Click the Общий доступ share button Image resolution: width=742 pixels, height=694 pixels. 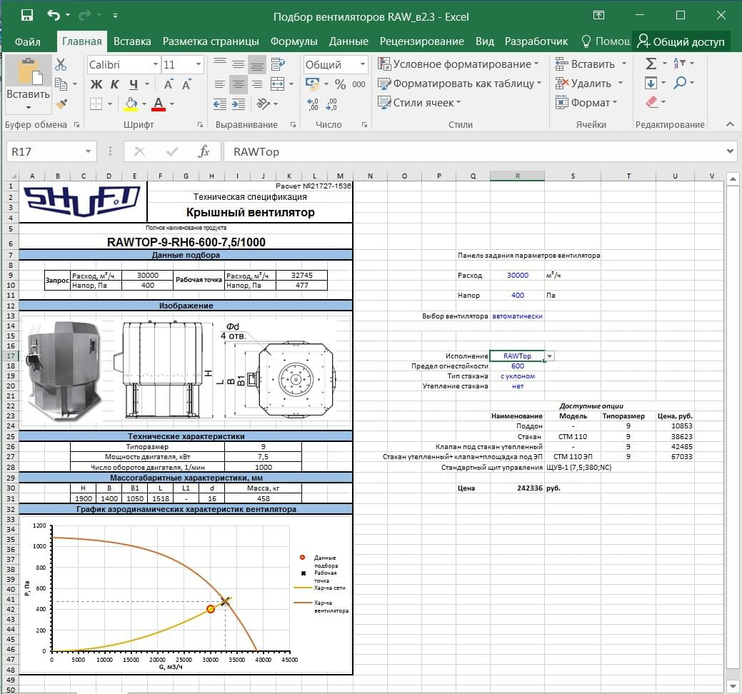coord(681,41)
